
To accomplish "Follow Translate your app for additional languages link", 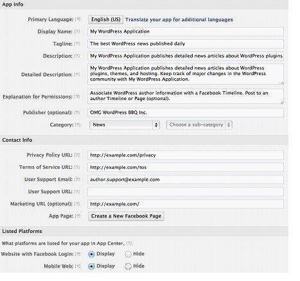I will click(x=179, y=20).
